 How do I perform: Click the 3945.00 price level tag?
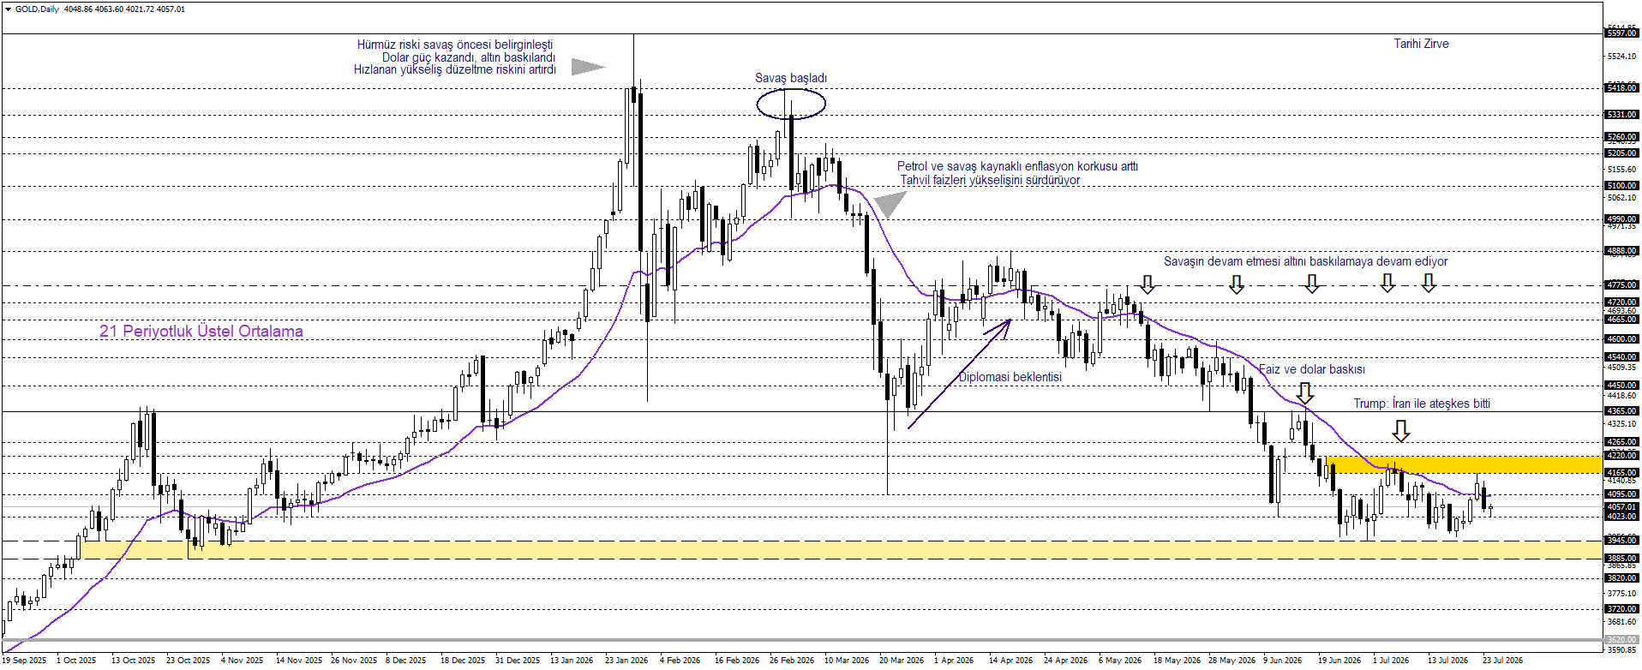coord(1621,541)
